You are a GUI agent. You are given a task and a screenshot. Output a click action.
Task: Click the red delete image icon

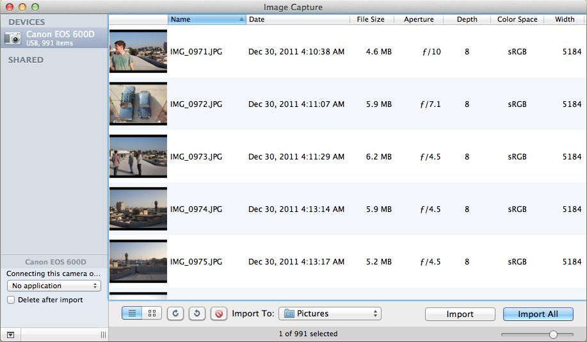pos(219,314)
